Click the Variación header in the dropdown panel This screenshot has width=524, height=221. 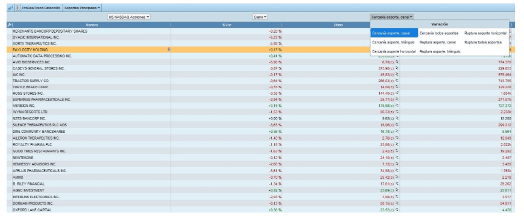tap(440, 24)
